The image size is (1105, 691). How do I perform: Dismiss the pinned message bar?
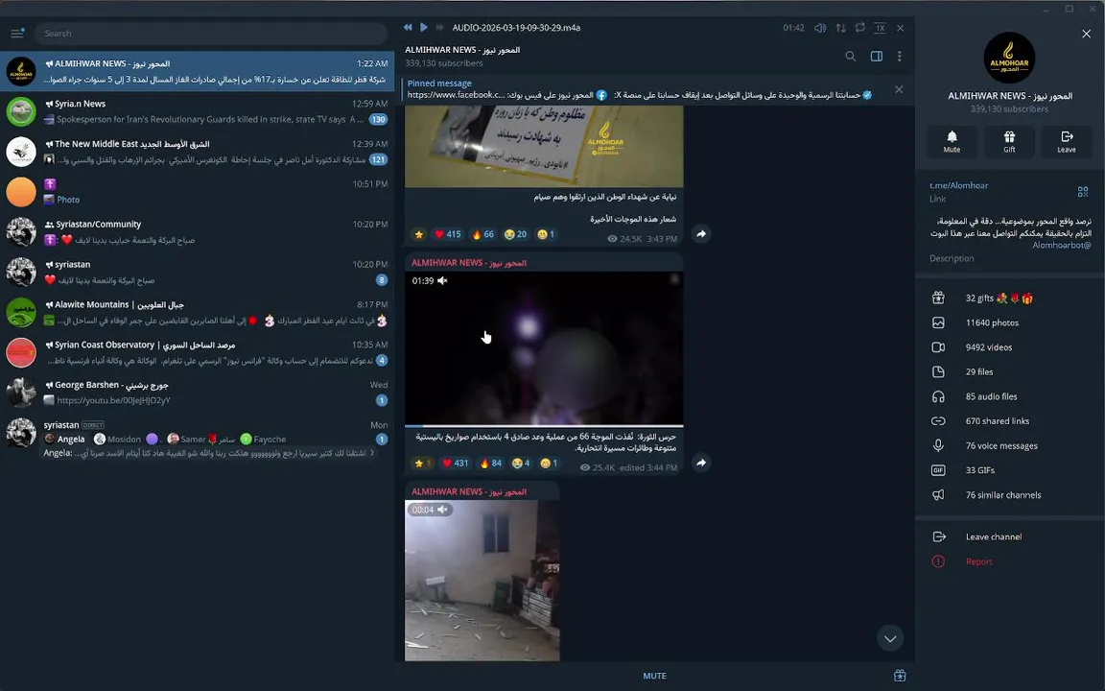point(899,89)
